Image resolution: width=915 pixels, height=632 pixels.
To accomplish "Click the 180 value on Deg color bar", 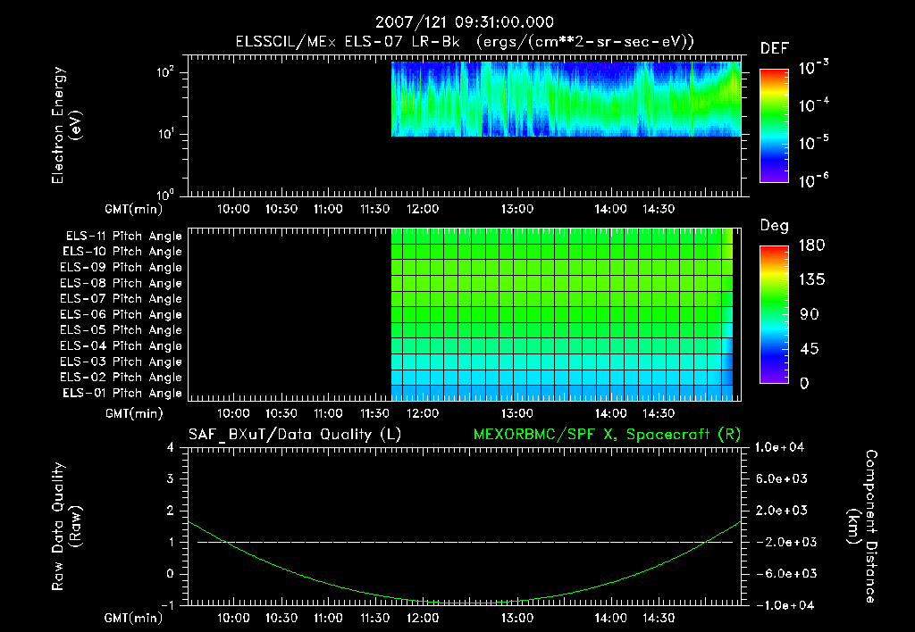I will 811,245.
